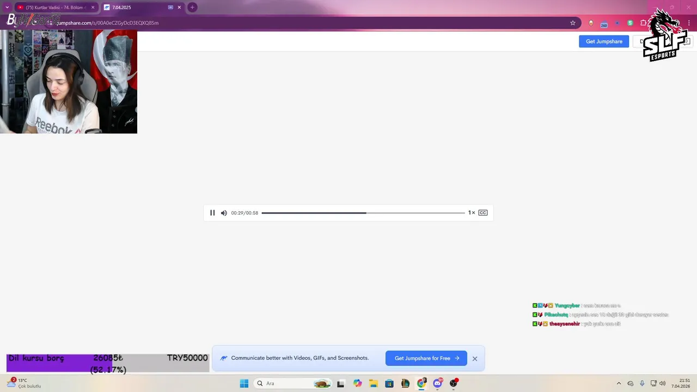
Task: Open the network tray icon
Action: (653, 383)
